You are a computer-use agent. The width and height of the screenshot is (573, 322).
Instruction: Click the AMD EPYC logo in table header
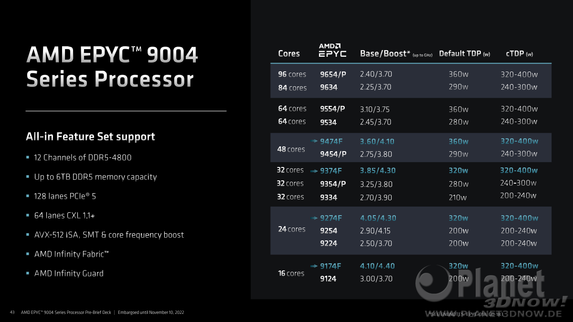(x=332, y=50)
